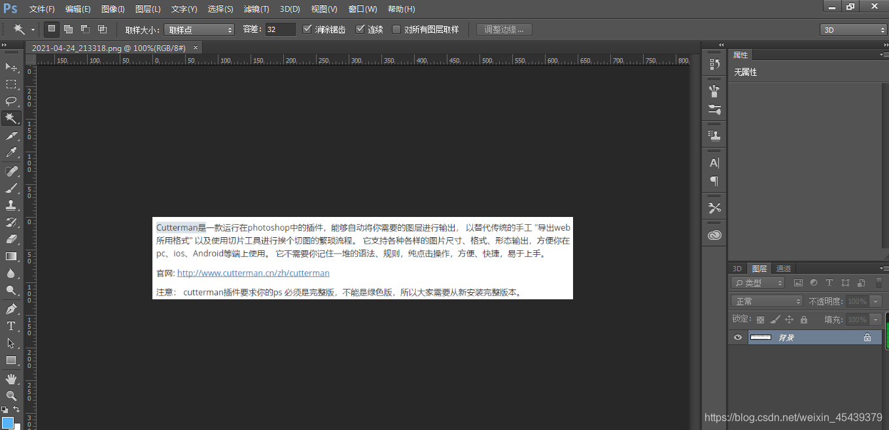Toggle the 连续 contiguous checkbox
The height and width of the screenshot is (430, 889).
coord(360,29)
